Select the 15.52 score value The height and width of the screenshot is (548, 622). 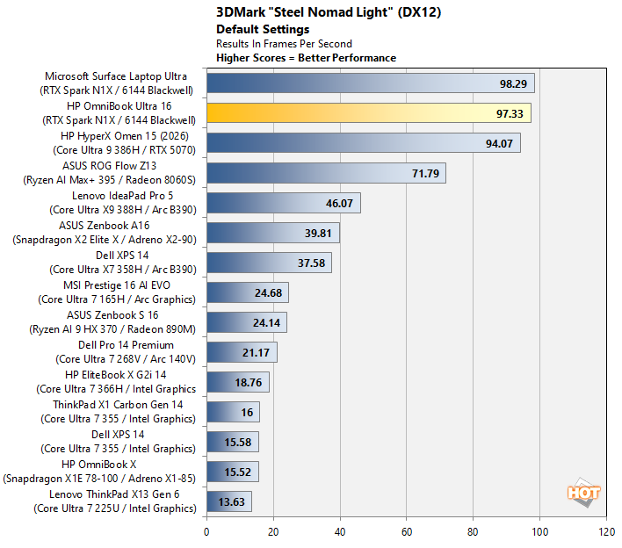(237, 472)
